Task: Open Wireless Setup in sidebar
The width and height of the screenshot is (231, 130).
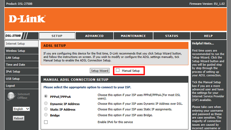Action: click(22, 51)
